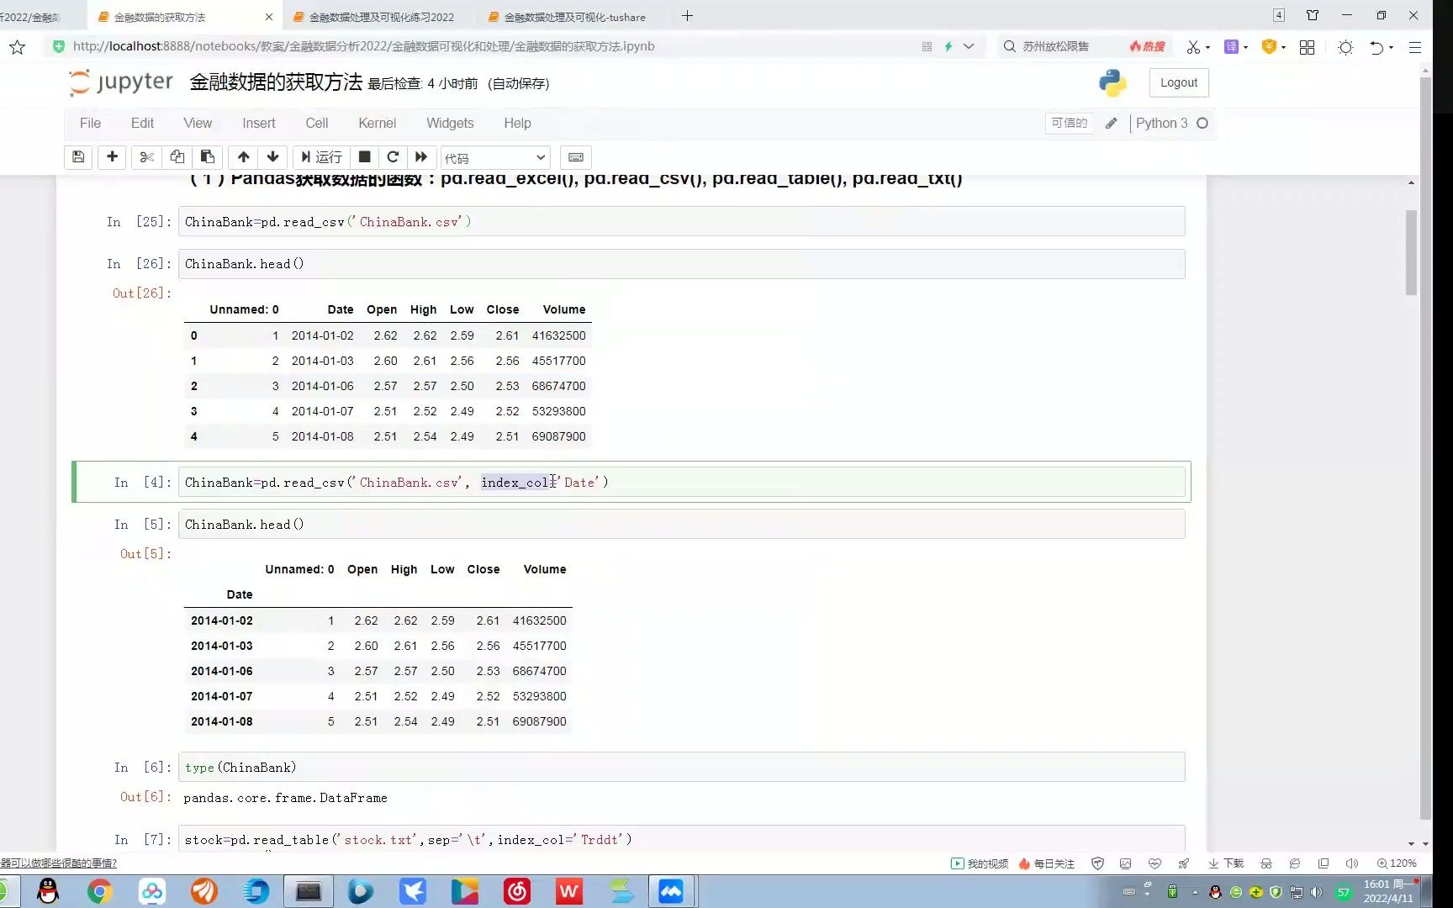Open the Kernel menu
1453x908 pixels.
tap(377, 123)
